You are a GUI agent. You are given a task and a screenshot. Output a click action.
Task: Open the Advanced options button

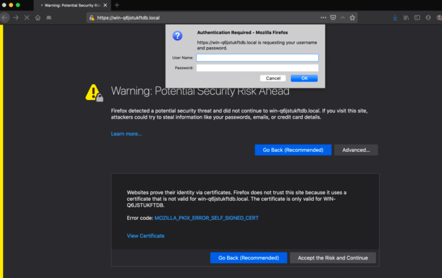[356, 150]
